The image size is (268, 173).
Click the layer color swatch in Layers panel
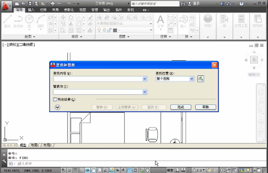tap(115, 30)
